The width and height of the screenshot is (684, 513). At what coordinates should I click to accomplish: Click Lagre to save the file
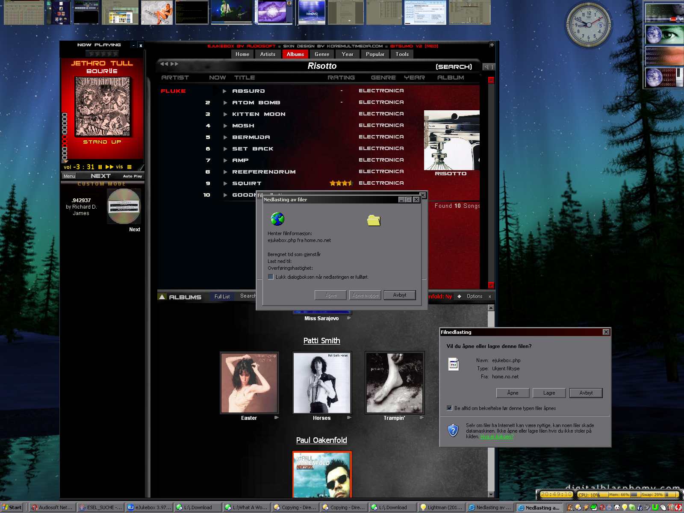[549, 393]
